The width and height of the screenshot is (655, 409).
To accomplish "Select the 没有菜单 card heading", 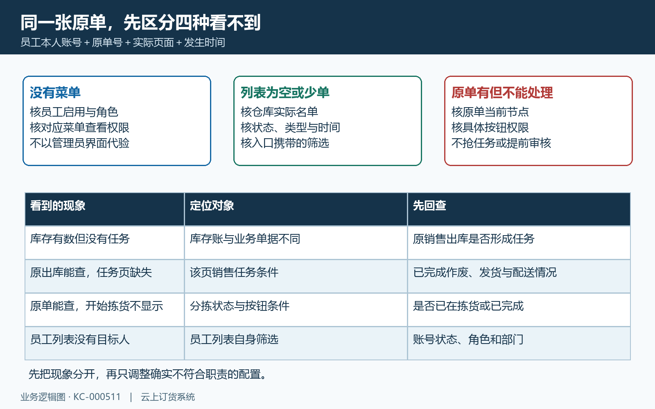I will 55,93.
